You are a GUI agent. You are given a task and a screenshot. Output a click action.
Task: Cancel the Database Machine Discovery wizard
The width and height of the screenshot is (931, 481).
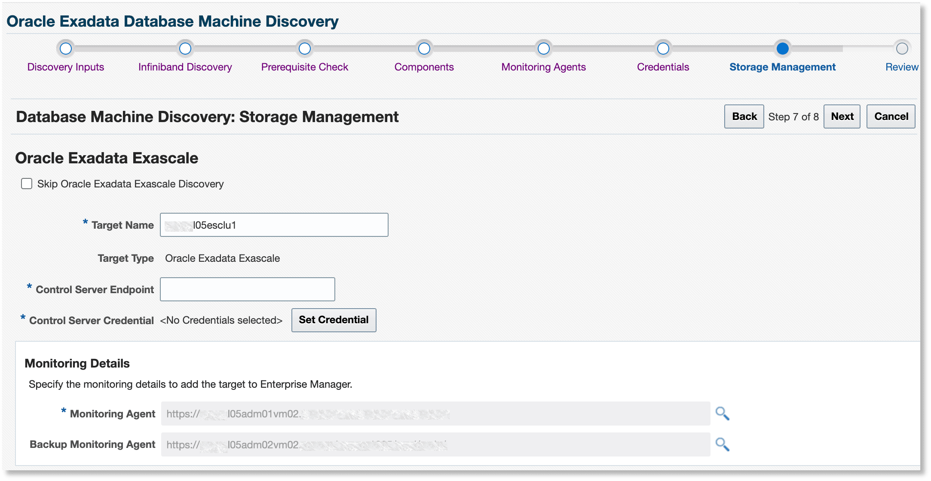coord(891,116)
